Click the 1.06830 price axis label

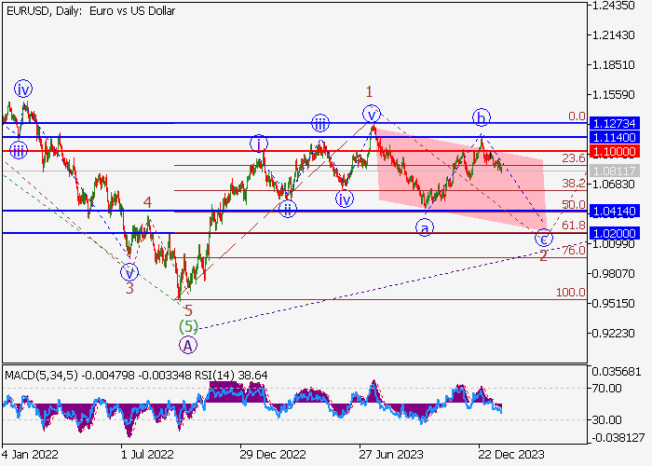(x=614, y=184)
